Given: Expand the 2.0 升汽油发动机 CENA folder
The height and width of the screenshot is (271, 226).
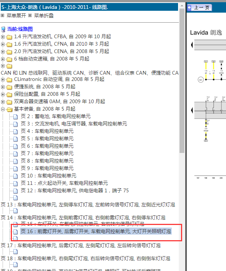Looking at the screenshot, I should click(3, 52).
